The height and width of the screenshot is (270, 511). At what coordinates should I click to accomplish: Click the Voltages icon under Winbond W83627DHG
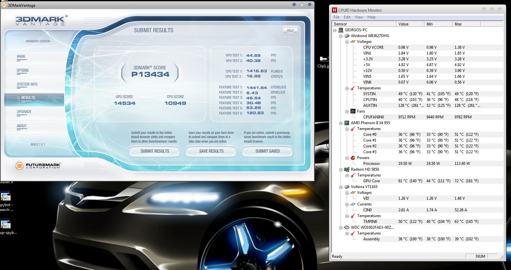353,42
